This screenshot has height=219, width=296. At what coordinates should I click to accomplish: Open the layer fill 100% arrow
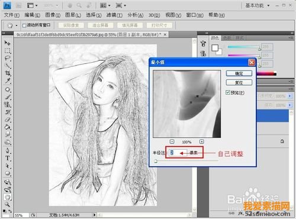(289, 105)
